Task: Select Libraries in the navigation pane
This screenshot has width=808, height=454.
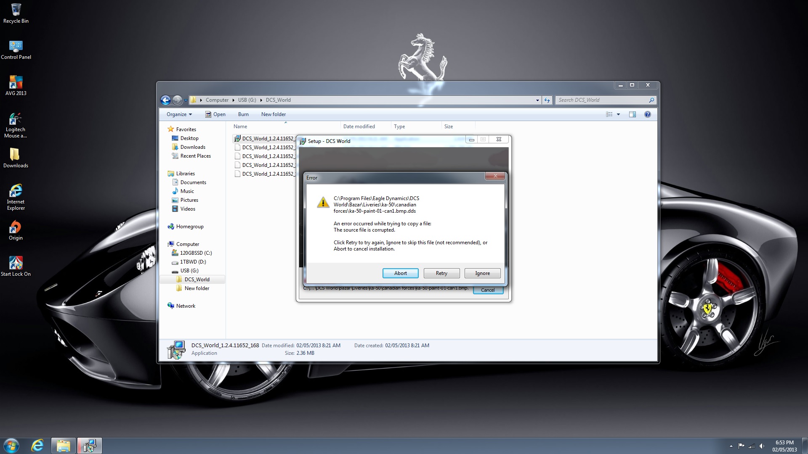Action: [181, 174]
